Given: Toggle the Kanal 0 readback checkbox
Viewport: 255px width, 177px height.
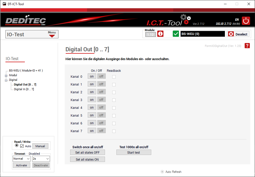Looking at the screenshot, I should (114, 77).
